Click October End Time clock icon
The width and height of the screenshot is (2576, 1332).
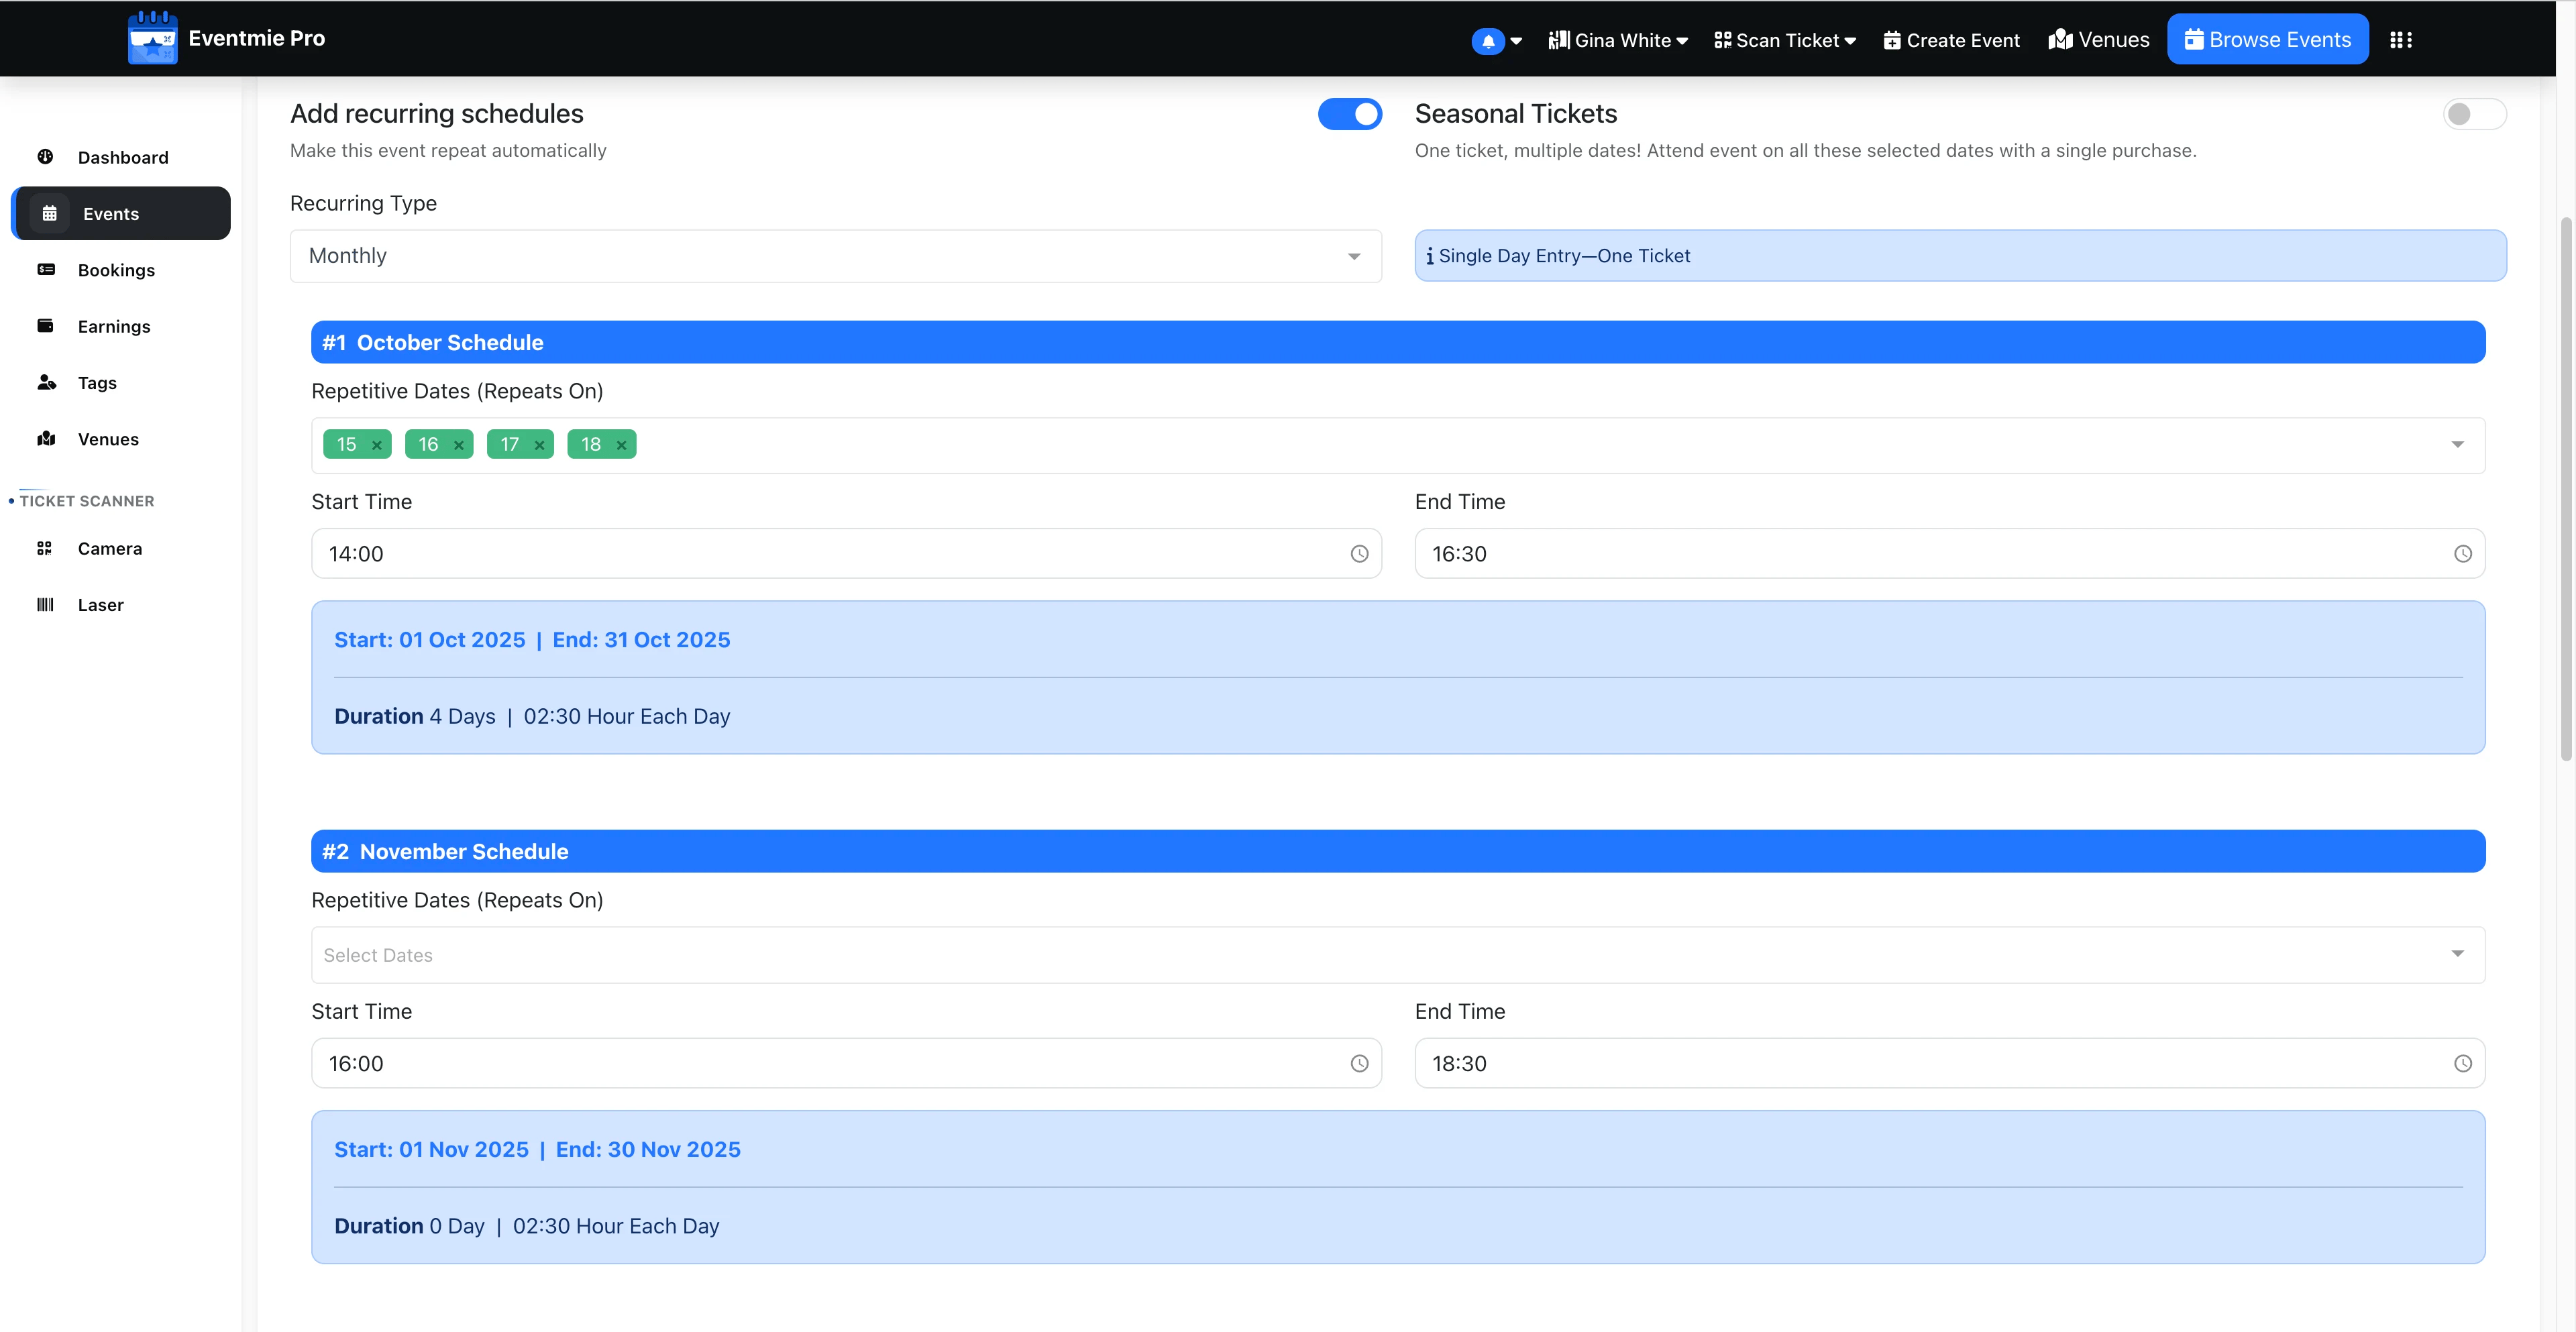2462,554
